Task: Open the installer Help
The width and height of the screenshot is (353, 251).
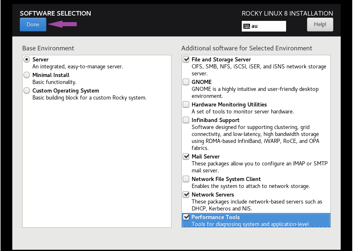Action: [320, 25]
